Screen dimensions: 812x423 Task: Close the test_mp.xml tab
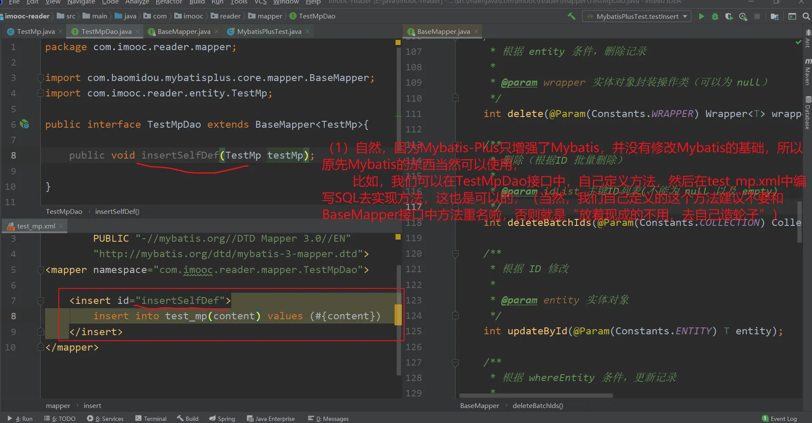pos(61,226)
